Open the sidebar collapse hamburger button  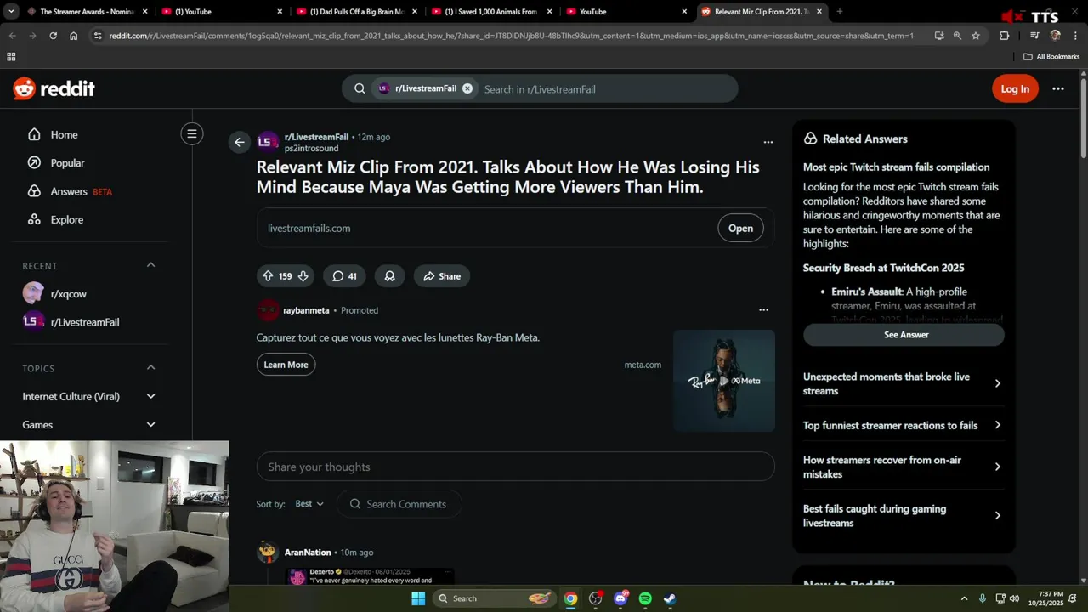[192, 133]
